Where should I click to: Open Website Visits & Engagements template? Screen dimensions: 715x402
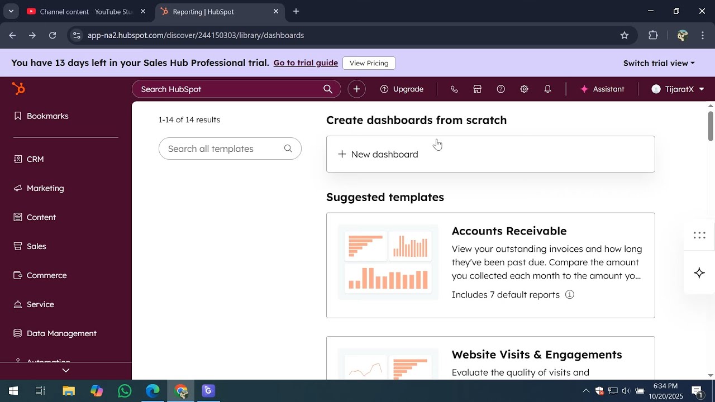click(x=537, y=355)
